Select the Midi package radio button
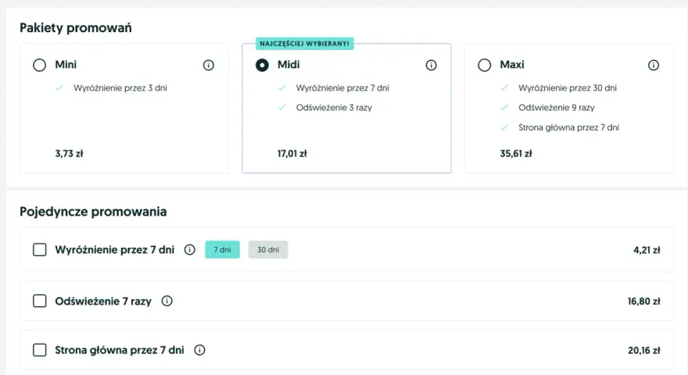 click(x=262, y=66)
